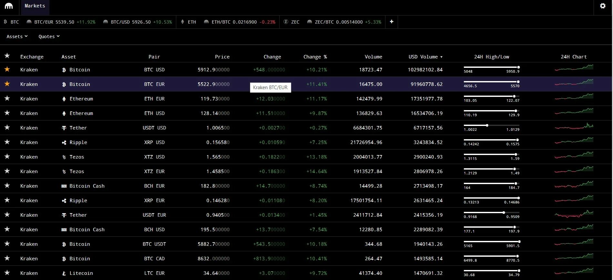
Task: Open 24H chart thumbnail for ETH EUR
Action: (x=574, y=97)
